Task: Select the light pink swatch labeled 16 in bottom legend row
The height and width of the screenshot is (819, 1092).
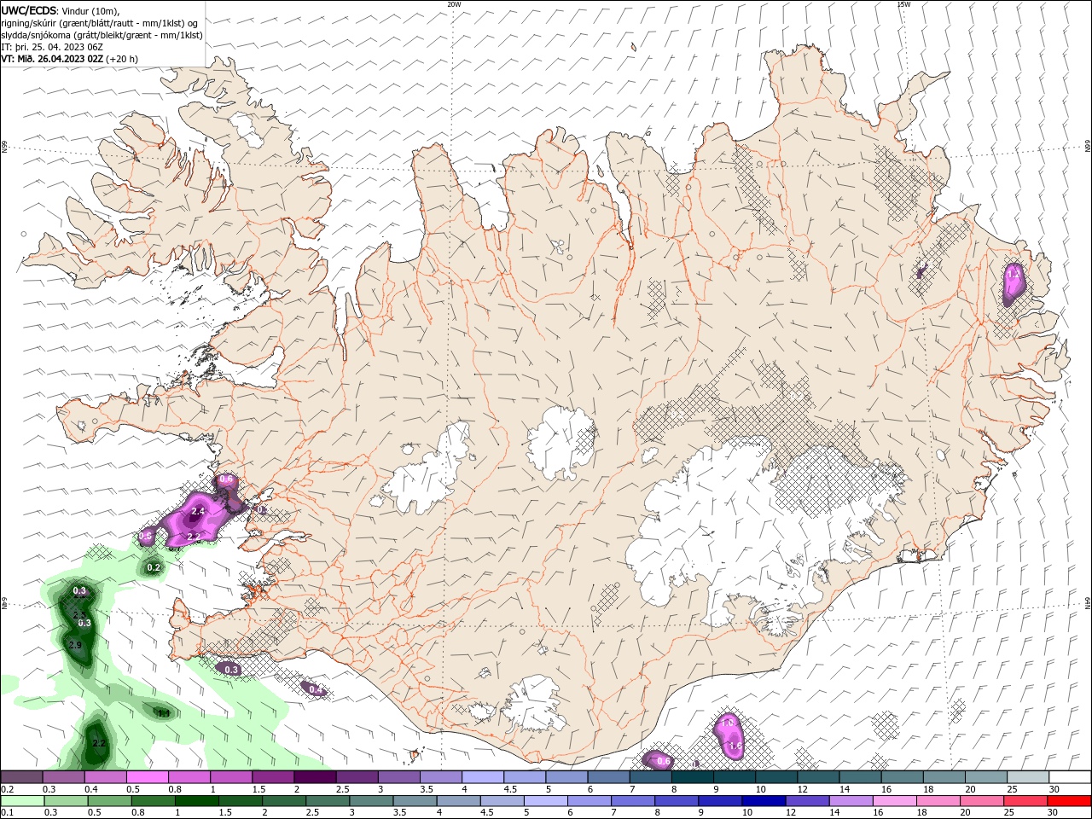Action: point(895,801)
